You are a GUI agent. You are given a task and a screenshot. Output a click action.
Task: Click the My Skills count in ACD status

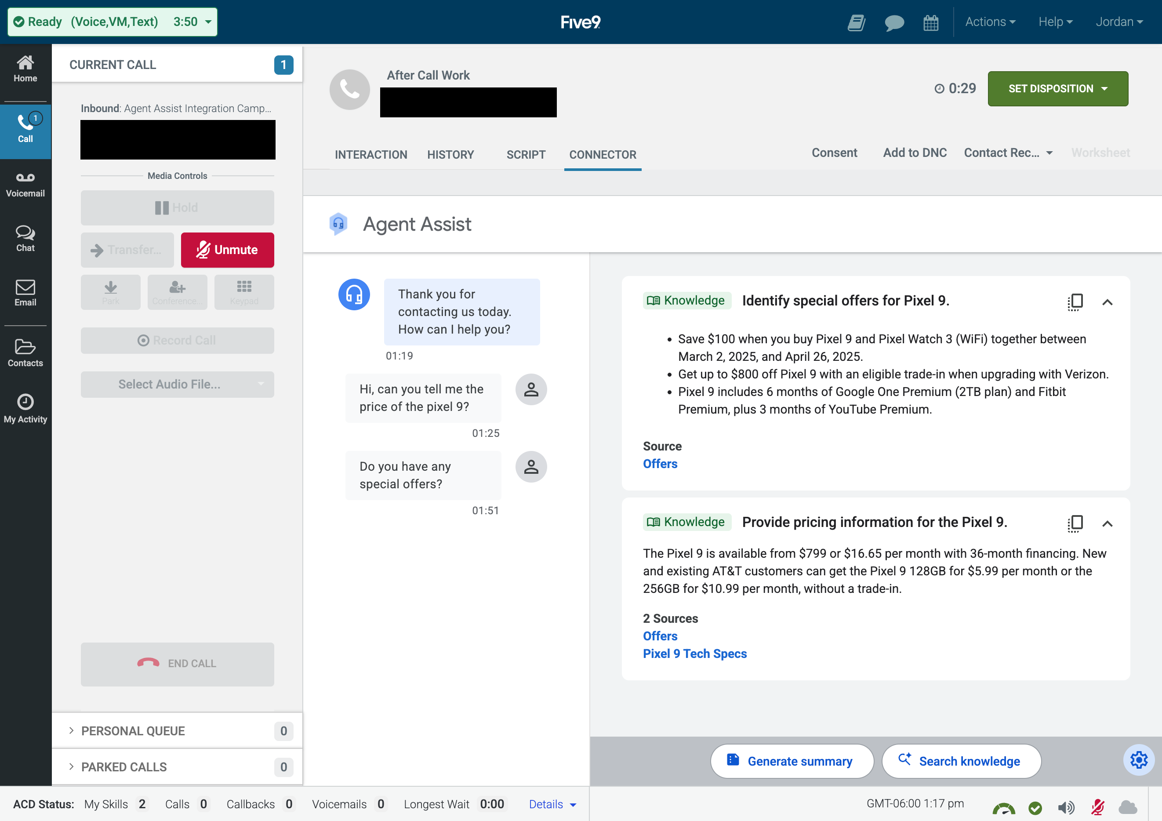click(x=142, y=804)
